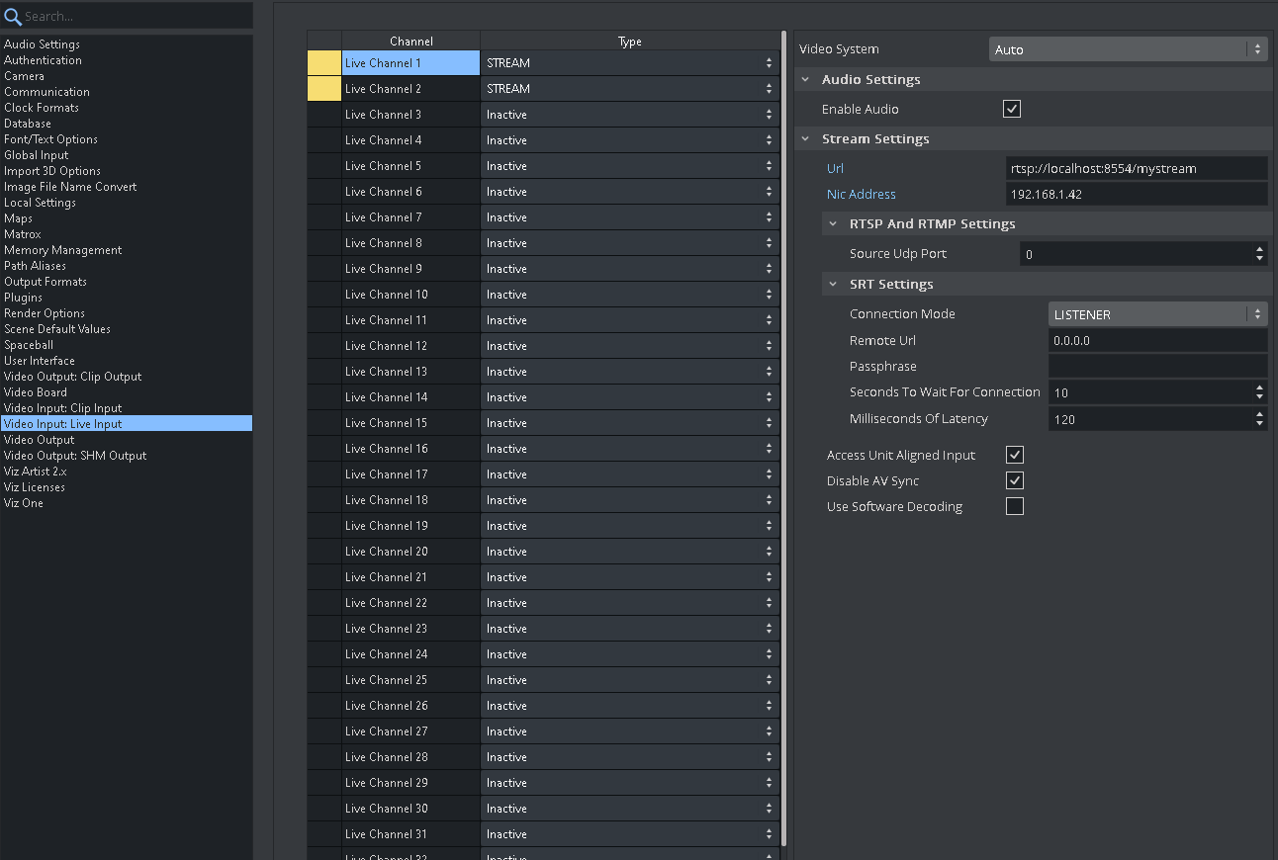Click the search magnifier icon

click(x=13, y=16)
